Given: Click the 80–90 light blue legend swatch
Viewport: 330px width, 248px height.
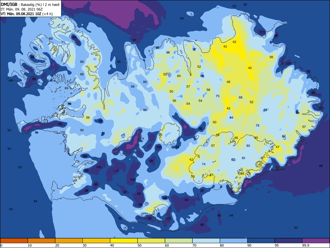Looking at the screenshot, I should [234, 241].
